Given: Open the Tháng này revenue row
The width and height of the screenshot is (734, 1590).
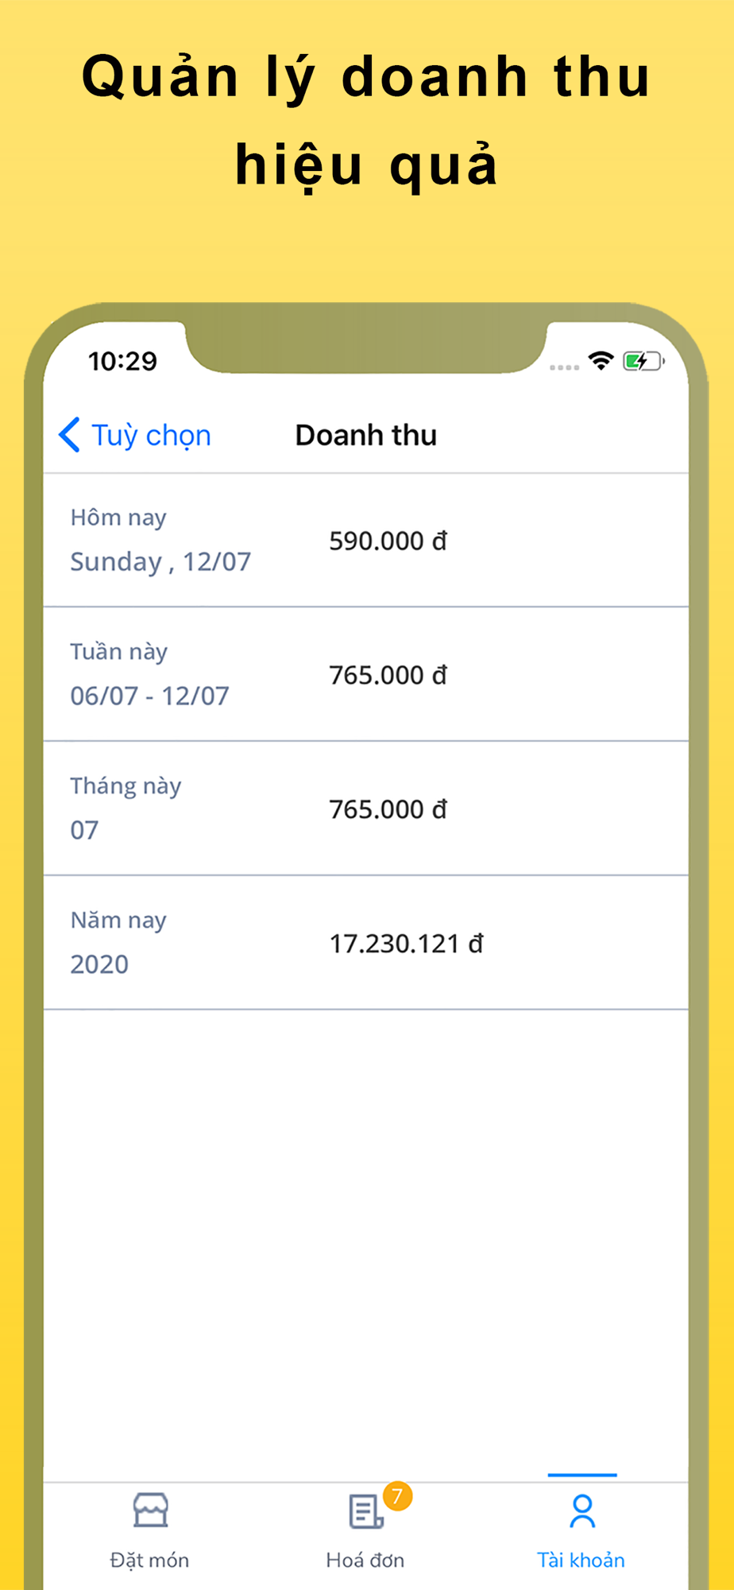Looking at the screenshot, I should [x=366, y=809].
